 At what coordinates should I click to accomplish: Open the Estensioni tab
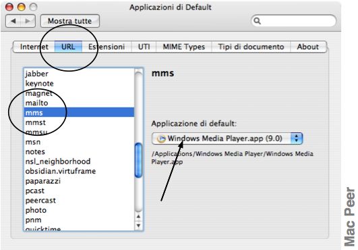pos(107,47)
